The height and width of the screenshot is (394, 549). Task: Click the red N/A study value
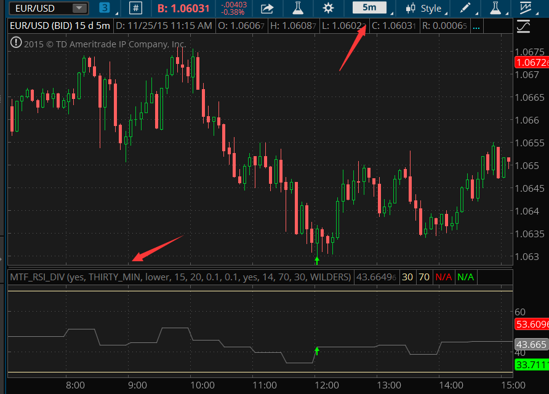tap(444, 277)
